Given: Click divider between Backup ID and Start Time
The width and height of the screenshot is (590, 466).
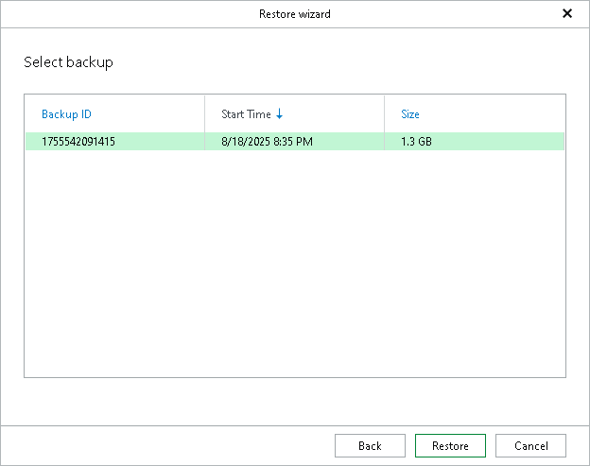Looking at the screenshot, I should click(x=204, y=114).
